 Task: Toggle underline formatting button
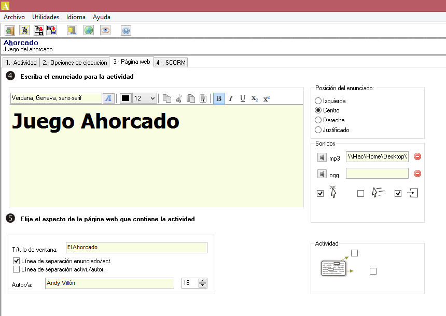tap(243, 98)
